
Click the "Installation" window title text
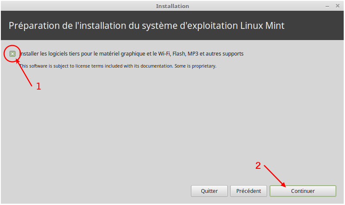172,6
